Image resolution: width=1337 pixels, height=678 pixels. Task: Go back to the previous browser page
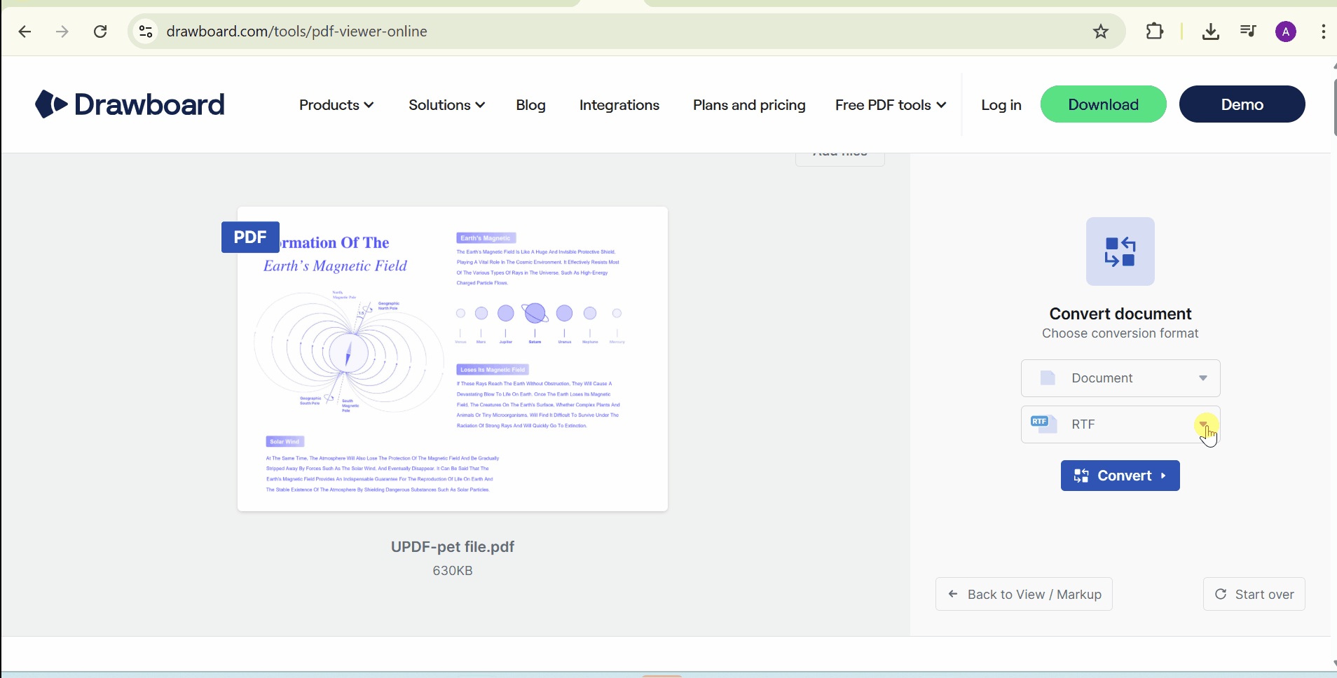[25, 32]
